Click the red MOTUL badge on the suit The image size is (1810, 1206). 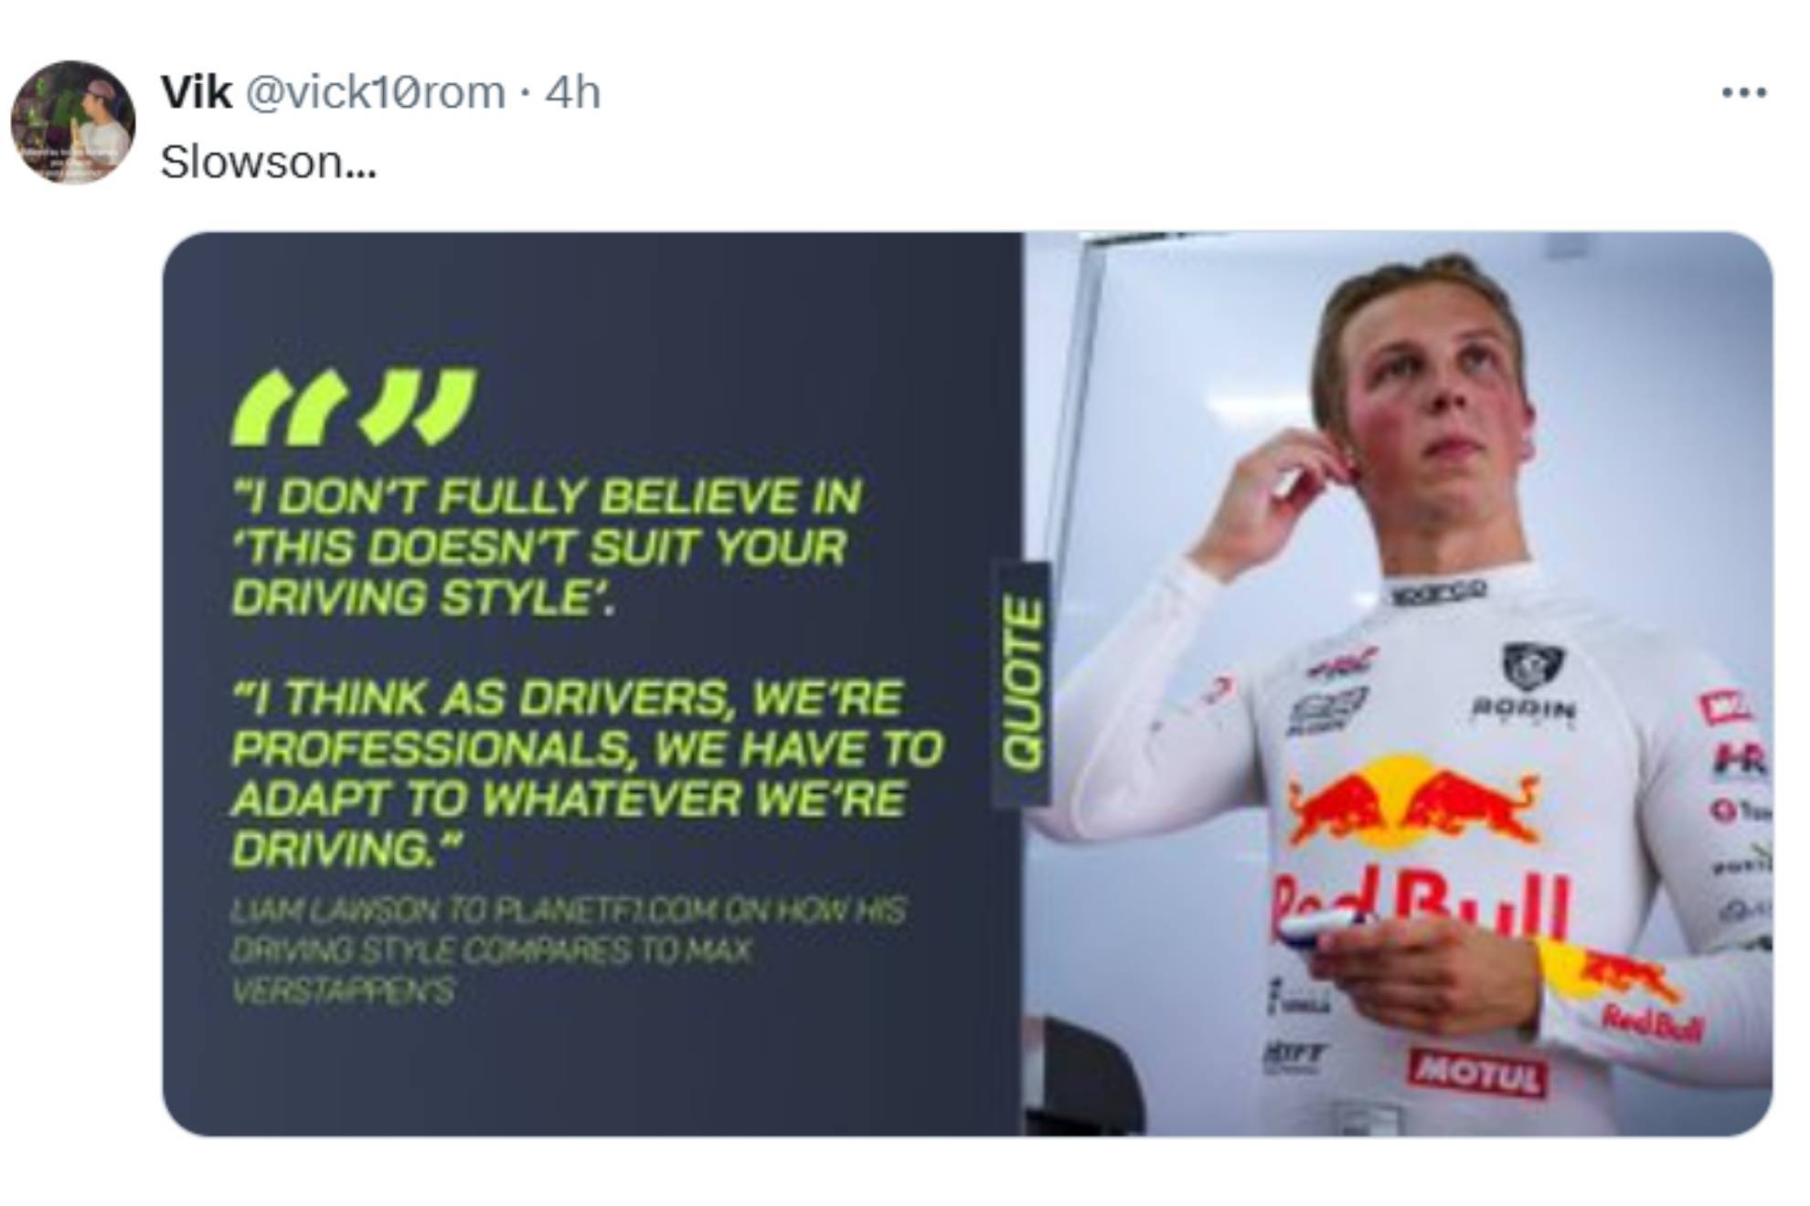coord(1476,1073)
